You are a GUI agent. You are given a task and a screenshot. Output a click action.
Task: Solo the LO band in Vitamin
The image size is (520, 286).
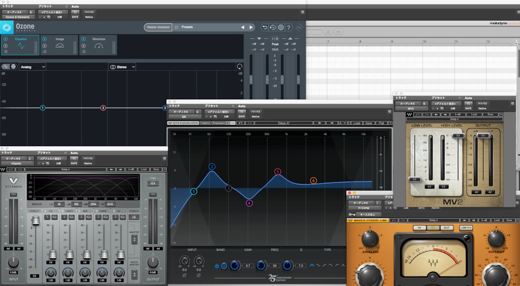click(x=47, y=217)
